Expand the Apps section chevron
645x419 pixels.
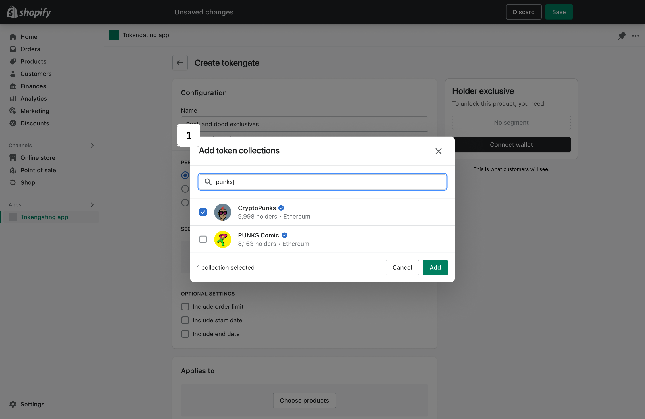(92, 205)
